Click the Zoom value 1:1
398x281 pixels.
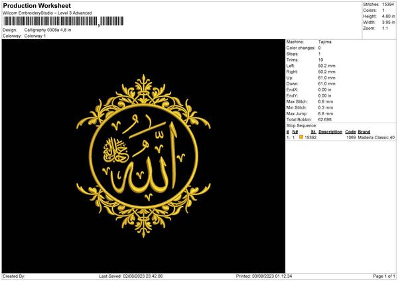pos(385,28)
